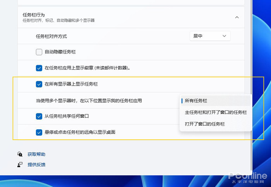Click the 任务栏对齐方式 row label
The image size is (271, 187).
51,36
